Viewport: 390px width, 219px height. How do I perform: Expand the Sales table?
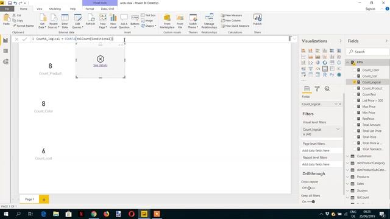point(348,184)
